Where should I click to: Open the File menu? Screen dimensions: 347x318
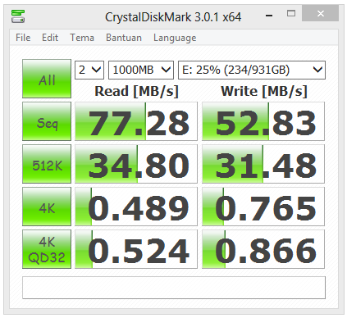(x=23, y=38)
